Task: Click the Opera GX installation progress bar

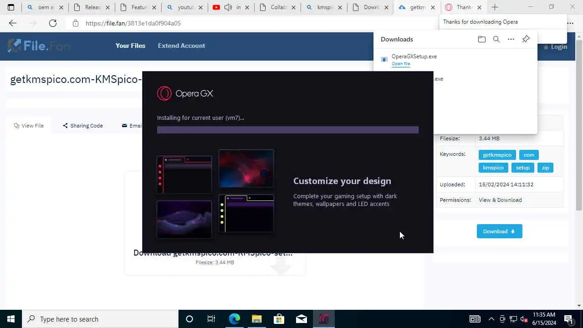Action: pyautogui.click(x=288, y=130)
